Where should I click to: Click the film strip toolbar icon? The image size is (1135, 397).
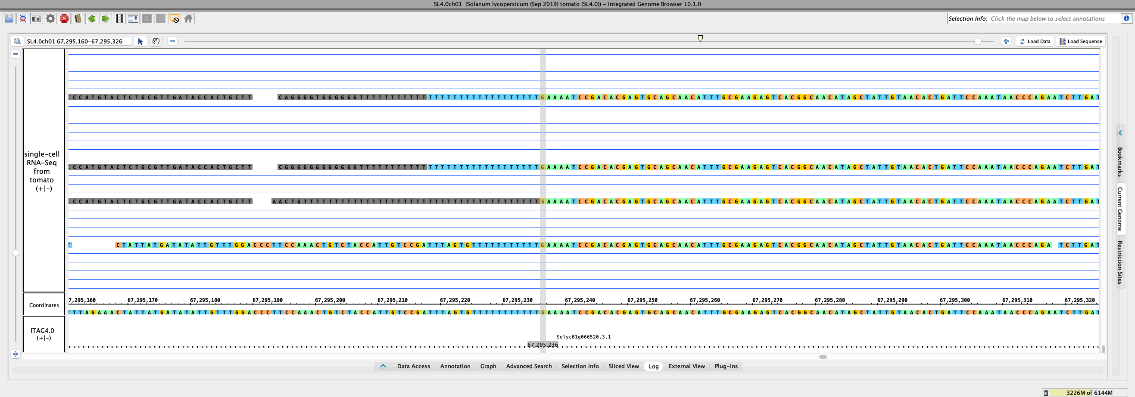[x=119, y=18]
